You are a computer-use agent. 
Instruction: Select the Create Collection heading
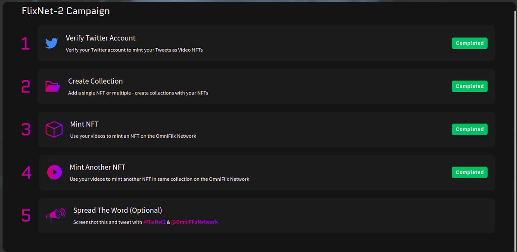(x=95, y=81)
